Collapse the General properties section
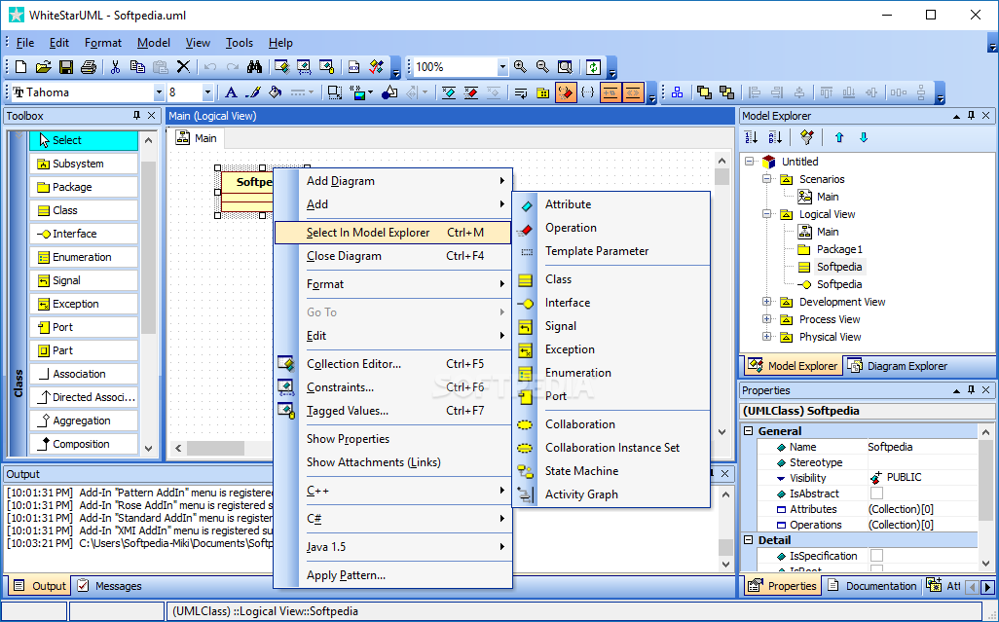This screenshot has height=622, width=999. pos(749,431)
